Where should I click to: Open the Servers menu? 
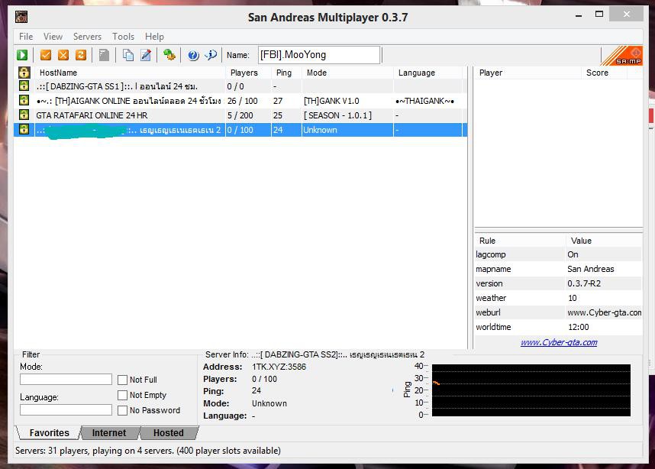point(87,37)
